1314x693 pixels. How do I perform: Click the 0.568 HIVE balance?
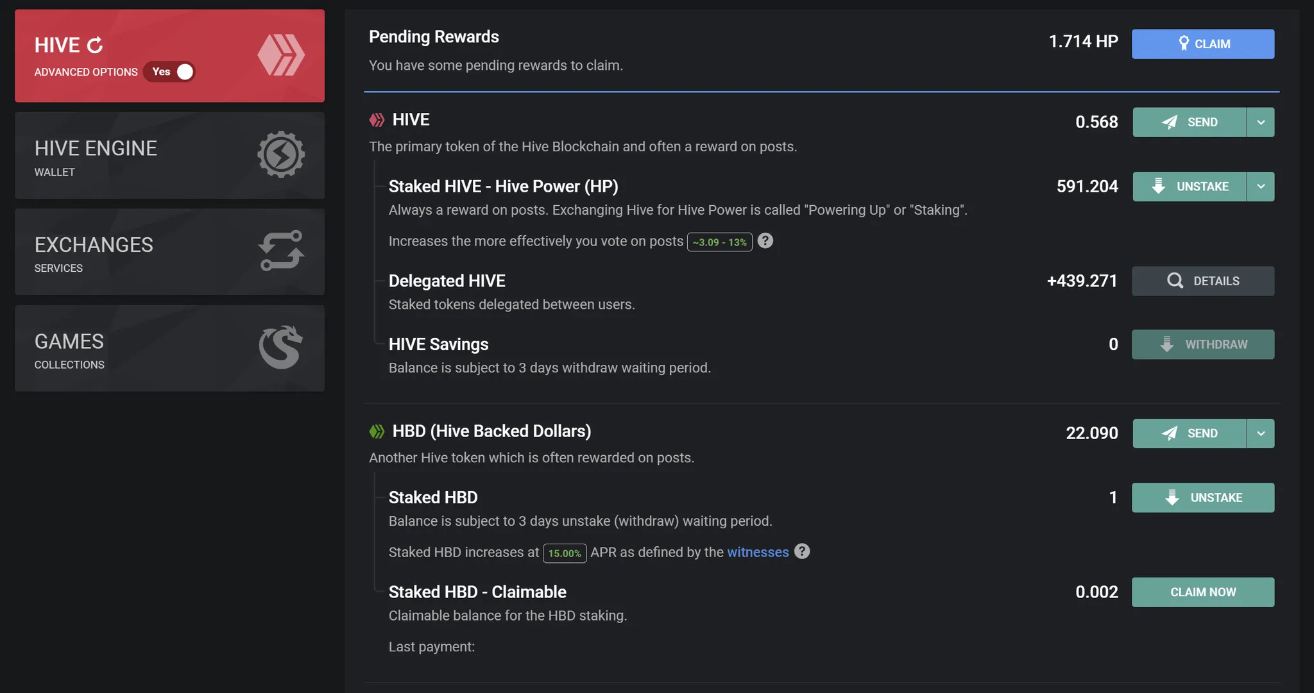(x=1096, y=122)
